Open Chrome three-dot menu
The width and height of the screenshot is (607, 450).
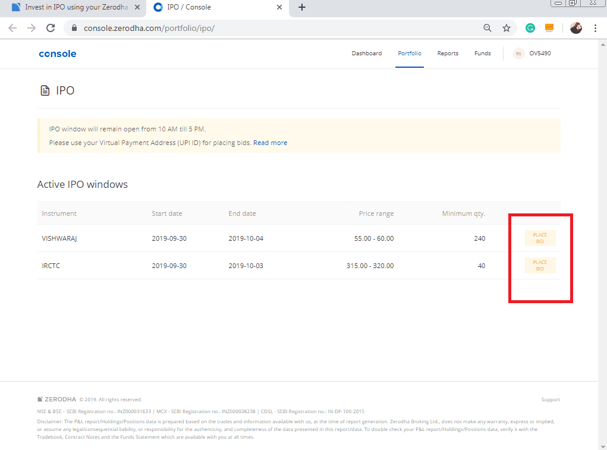[595, 28]
